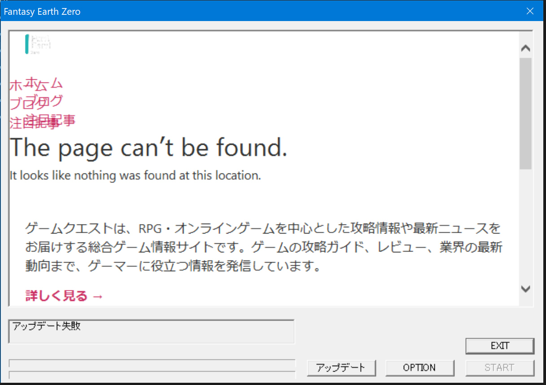Click the Fantasy Earth Zero title bar text

click(x=42, y=12)
